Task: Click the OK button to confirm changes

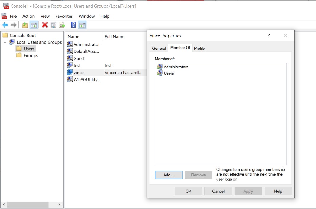Action: click(188, 191)
